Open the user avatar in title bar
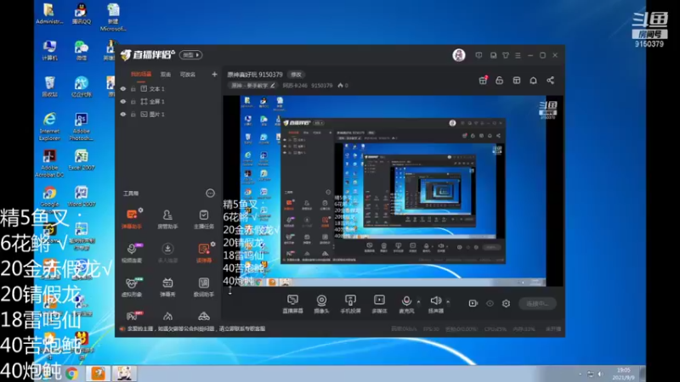Image resolution: width=680 pixels, height=382 pixels. [x=459, y=55]
